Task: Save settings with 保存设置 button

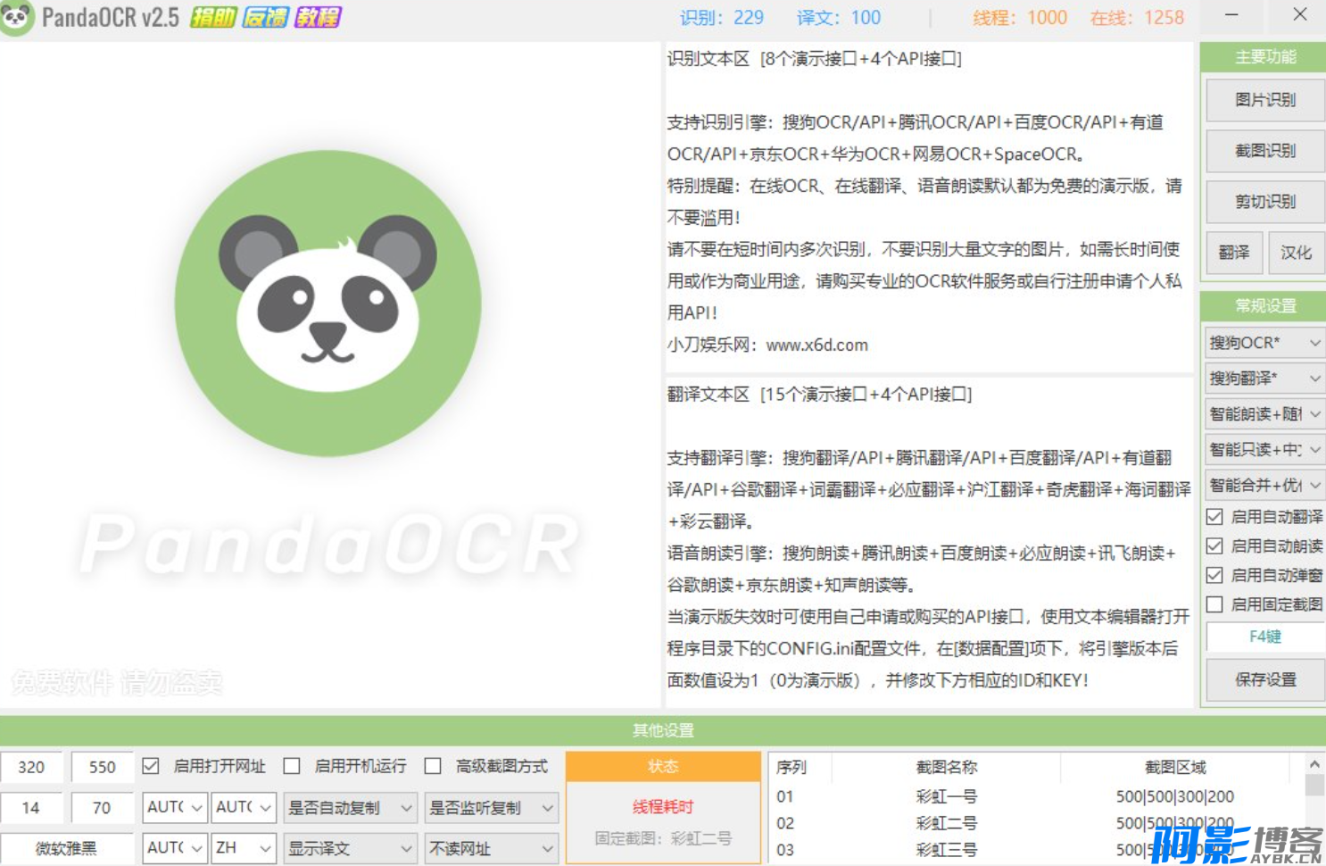Action: (1264, 680)
